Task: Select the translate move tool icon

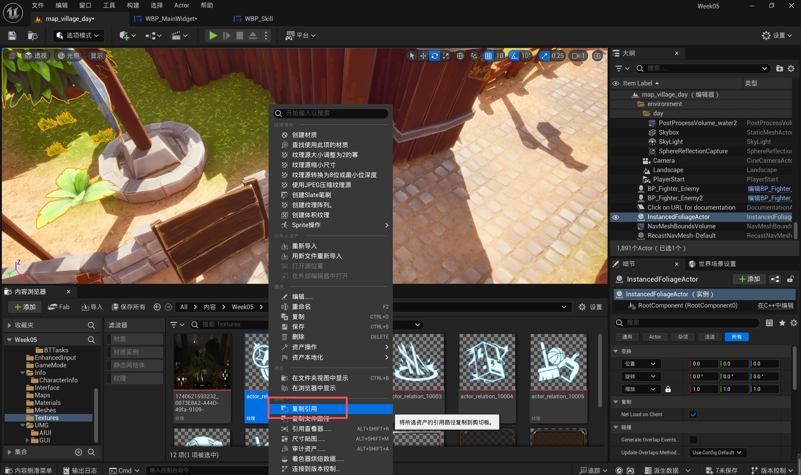Action: pos(423,56)
